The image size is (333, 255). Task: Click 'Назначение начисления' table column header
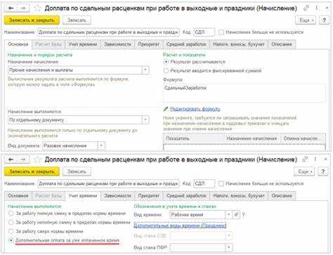(x=252, y=138)
